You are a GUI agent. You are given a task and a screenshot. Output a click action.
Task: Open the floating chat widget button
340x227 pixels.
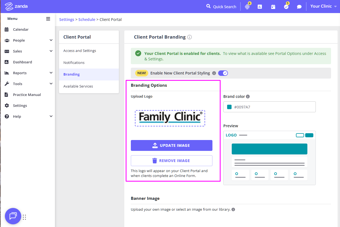pyautogui.click(x=13, y=216)
